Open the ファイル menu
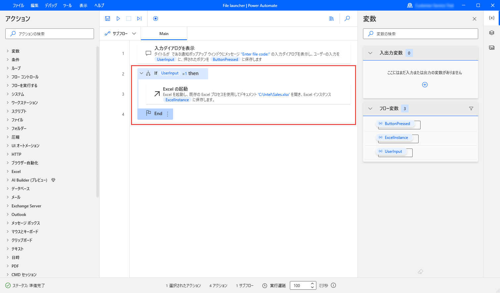 pos(19,5)
